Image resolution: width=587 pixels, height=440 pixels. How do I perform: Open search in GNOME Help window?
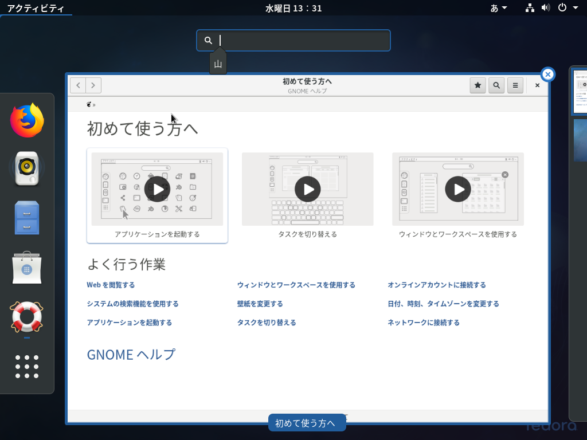click(x=496, y=85)
